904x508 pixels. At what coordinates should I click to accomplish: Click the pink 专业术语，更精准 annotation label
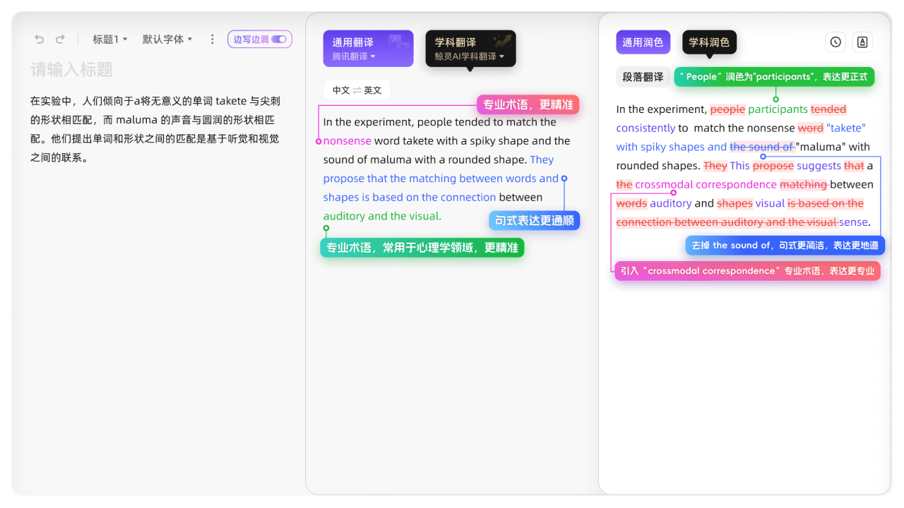[528, 105]
